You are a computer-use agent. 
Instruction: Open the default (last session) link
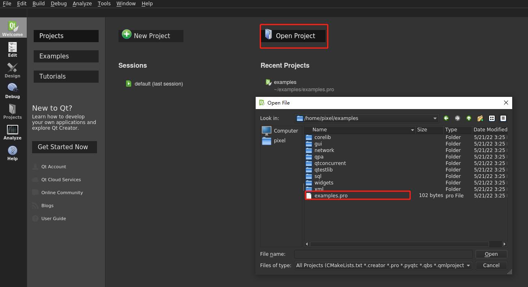(159, 84)
